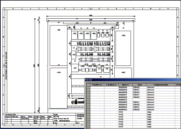
Task: Click the Component type column header
Action: 161,85
